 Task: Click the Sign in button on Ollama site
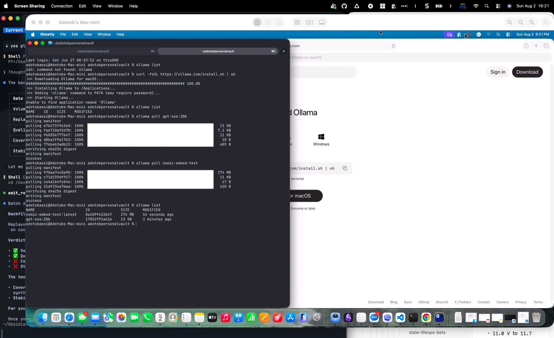pos(498,72)
